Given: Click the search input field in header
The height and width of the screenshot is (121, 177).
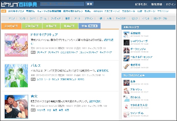Looking at the screenshot, I should [62, 4].
